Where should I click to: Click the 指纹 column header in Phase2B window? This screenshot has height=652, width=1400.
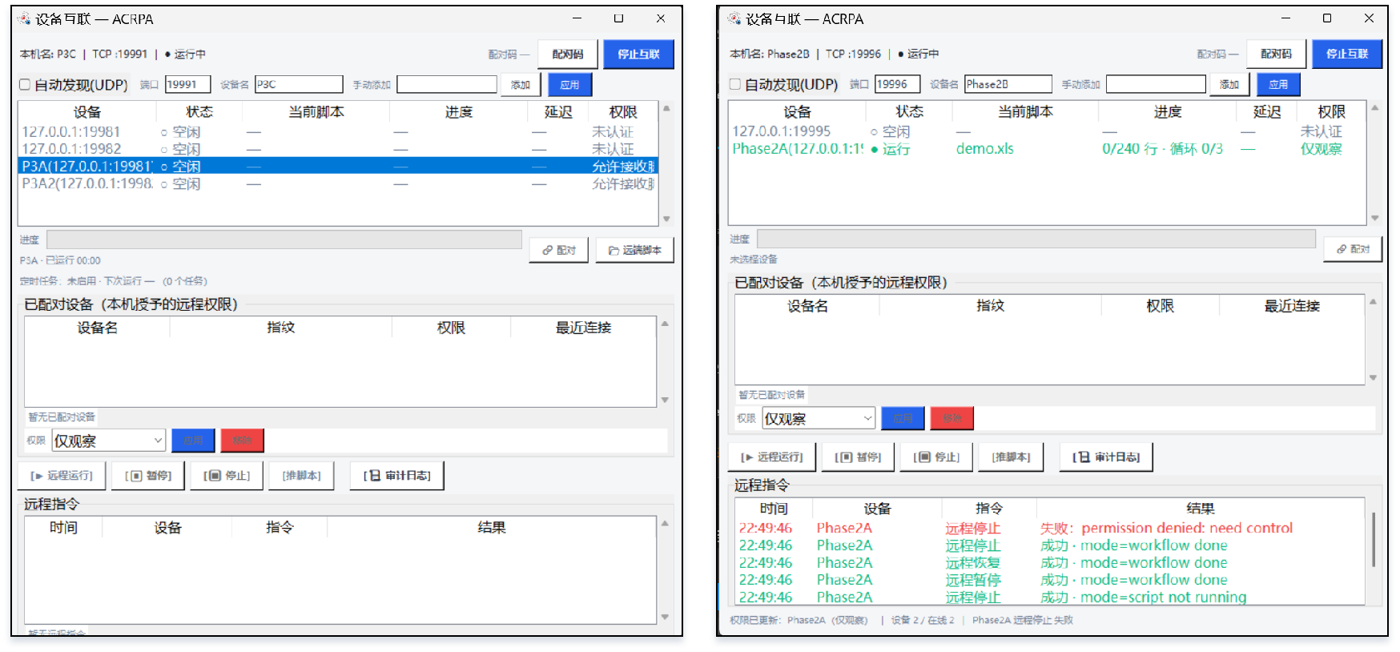tap(991, 306)
